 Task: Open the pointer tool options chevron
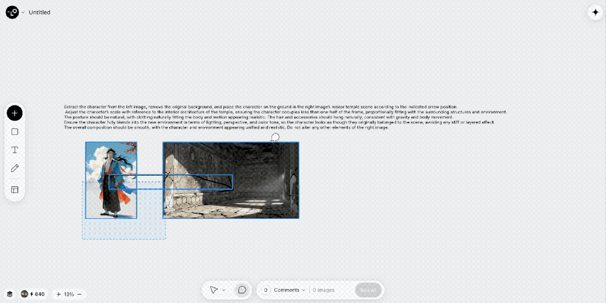[224, 290]
